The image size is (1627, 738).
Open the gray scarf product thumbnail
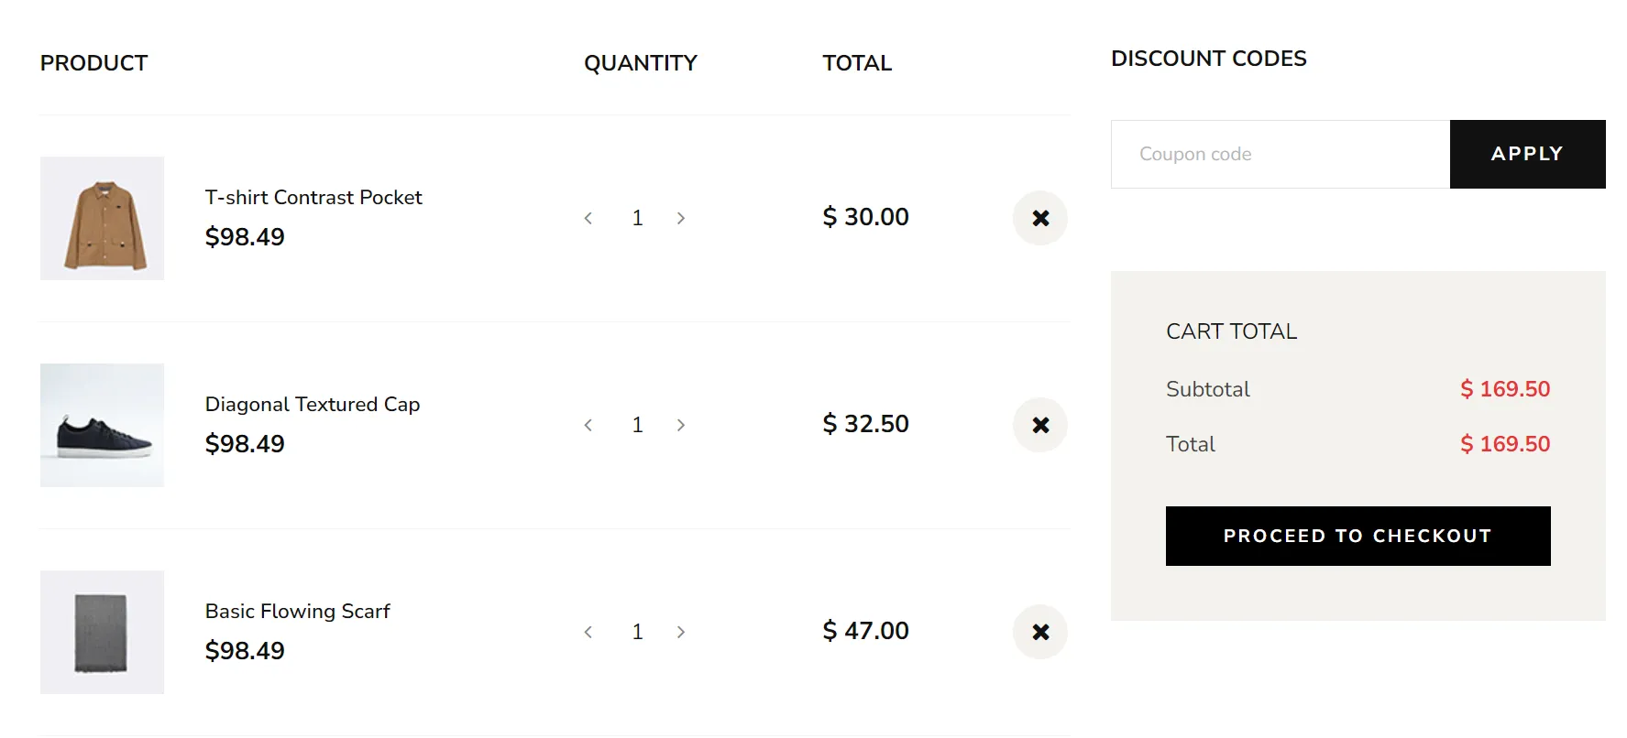point(102,632)
